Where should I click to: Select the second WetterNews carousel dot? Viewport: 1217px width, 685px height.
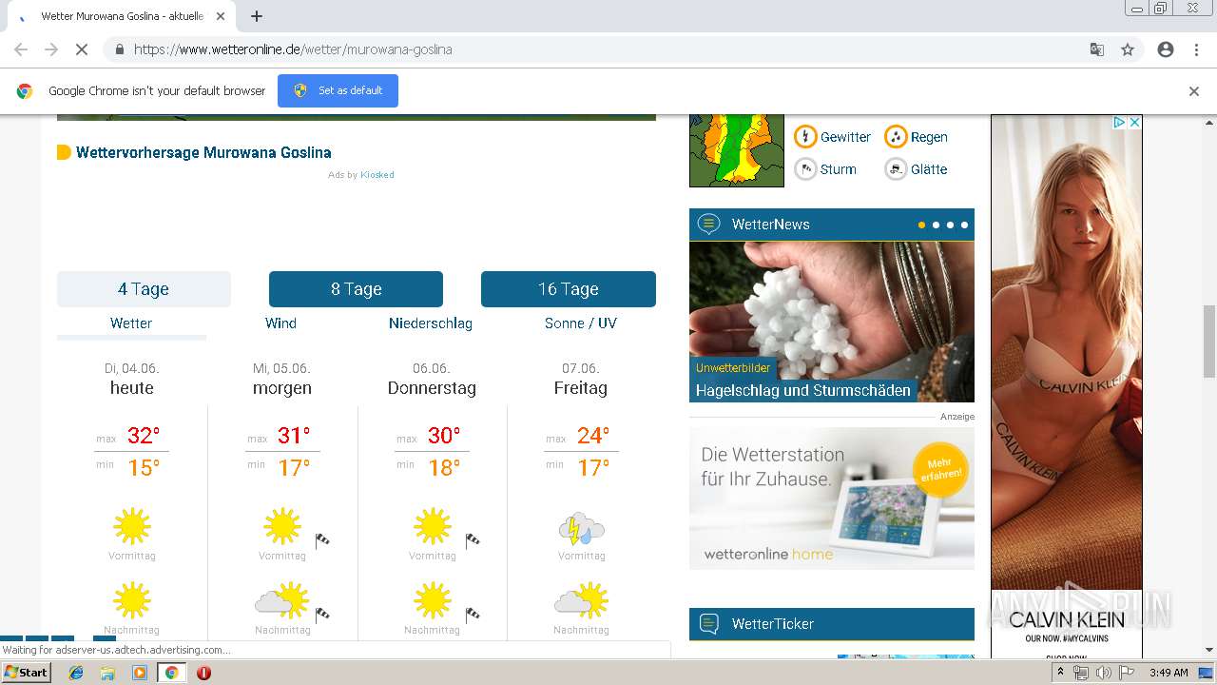pyautogui.click(x=936, y=225)
